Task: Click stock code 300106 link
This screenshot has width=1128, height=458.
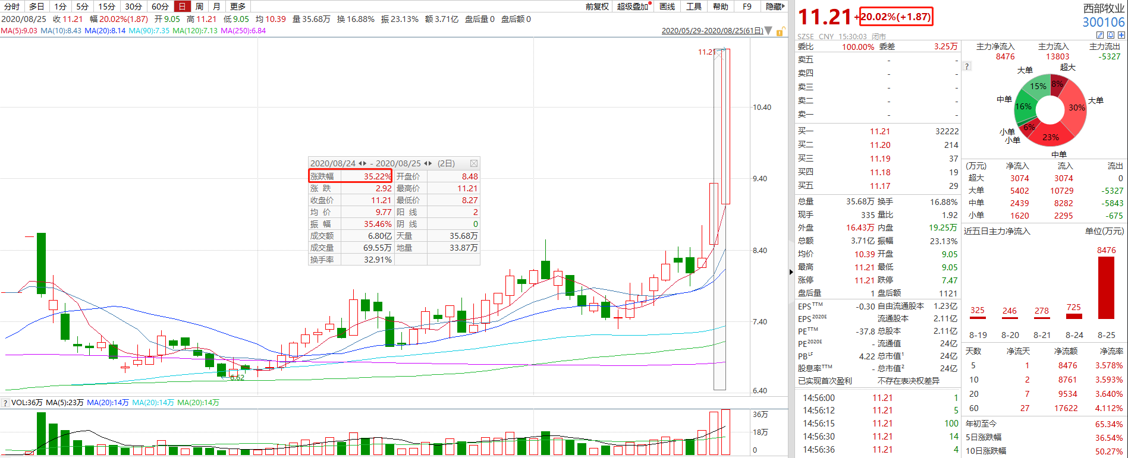Action: 1103,23
